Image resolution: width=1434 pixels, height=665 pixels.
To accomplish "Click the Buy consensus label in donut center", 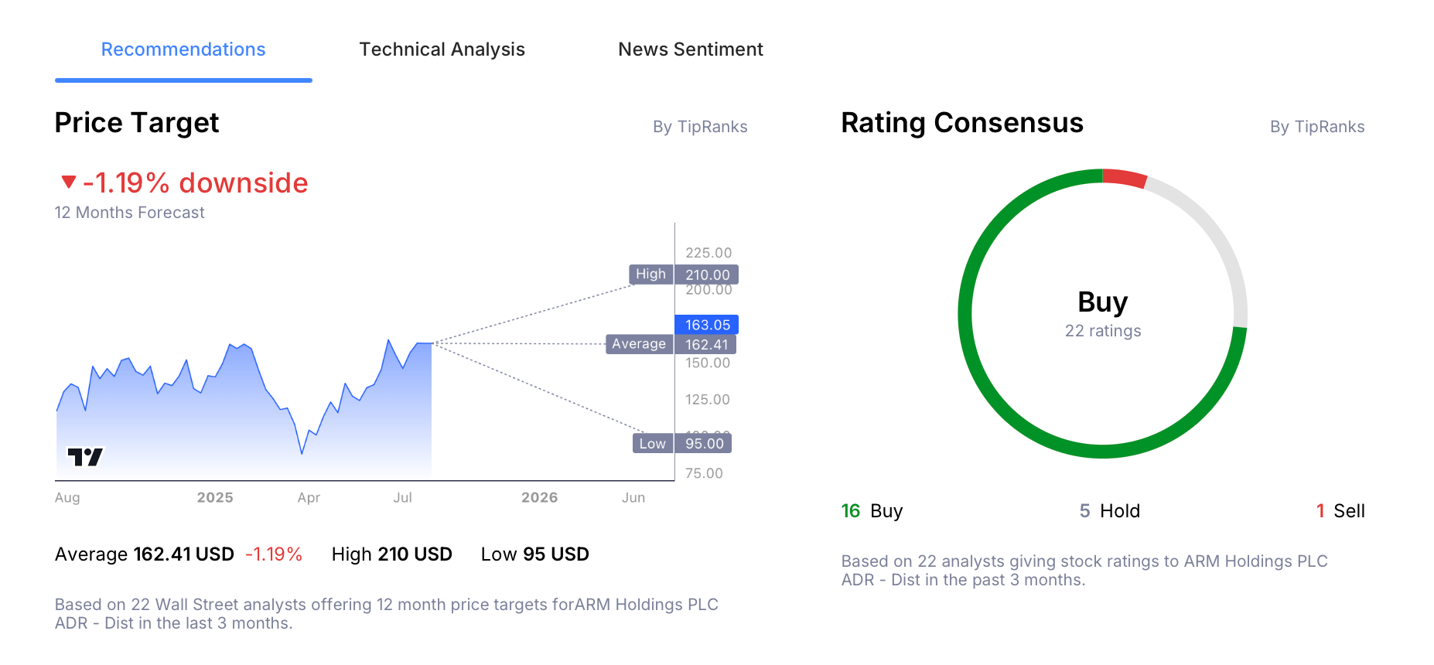I will (x=1102, y=302).
